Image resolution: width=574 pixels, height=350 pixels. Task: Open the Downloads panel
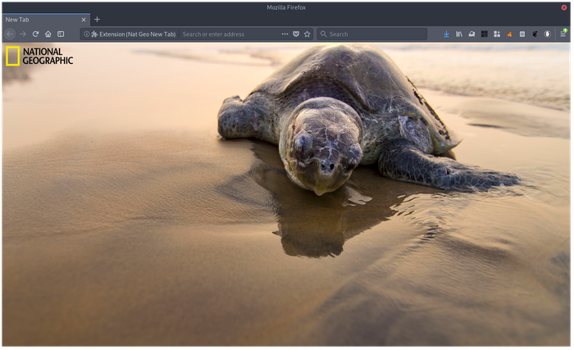click(x=446, y=34)
